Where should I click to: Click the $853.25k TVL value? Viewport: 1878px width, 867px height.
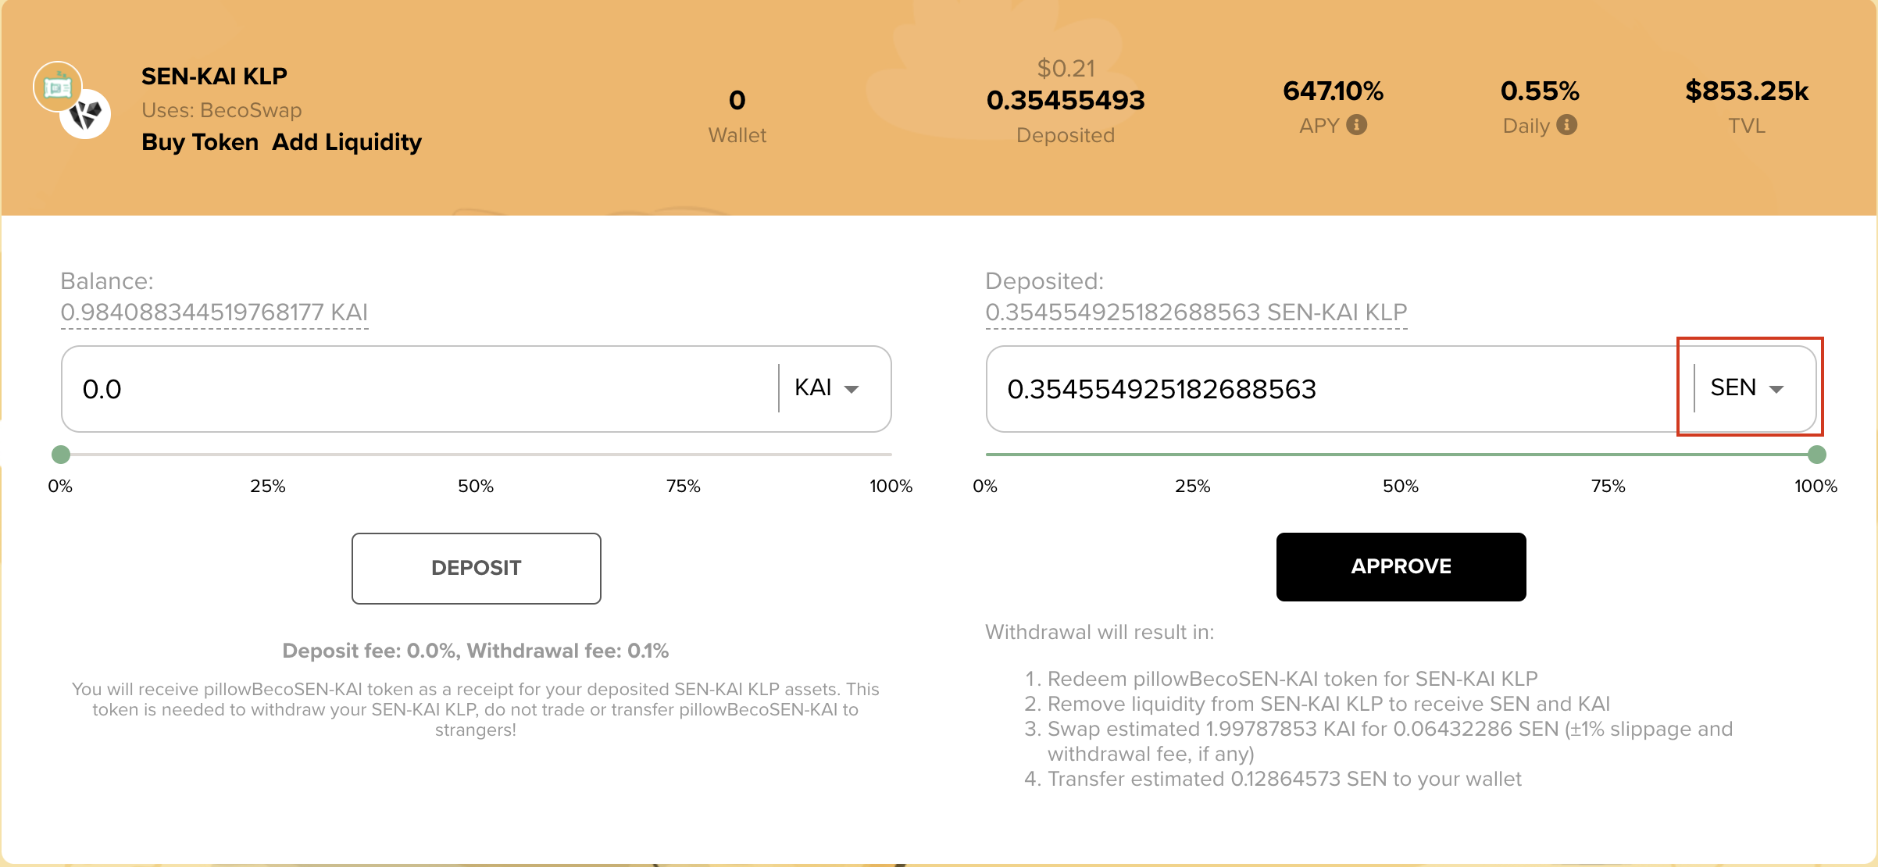tap(1747, 91)
